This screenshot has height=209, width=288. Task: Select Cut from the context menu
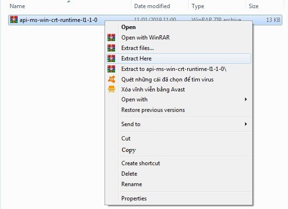126,138
